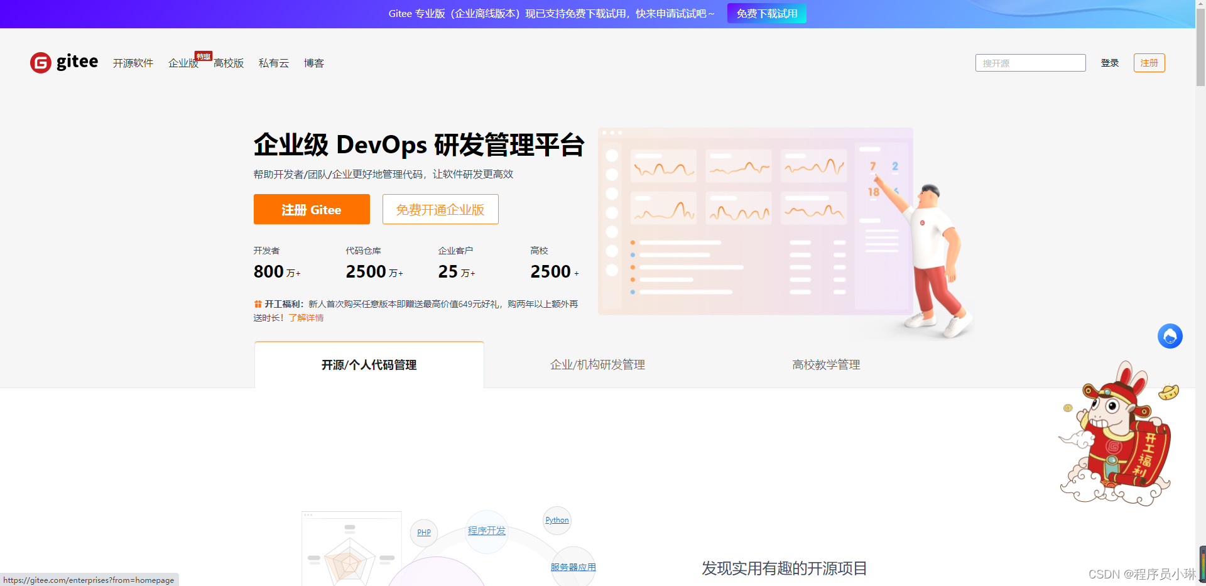Click the gift icon beside 开工福利
This screenshot has width=1206, height=586.
coord(258,304)
